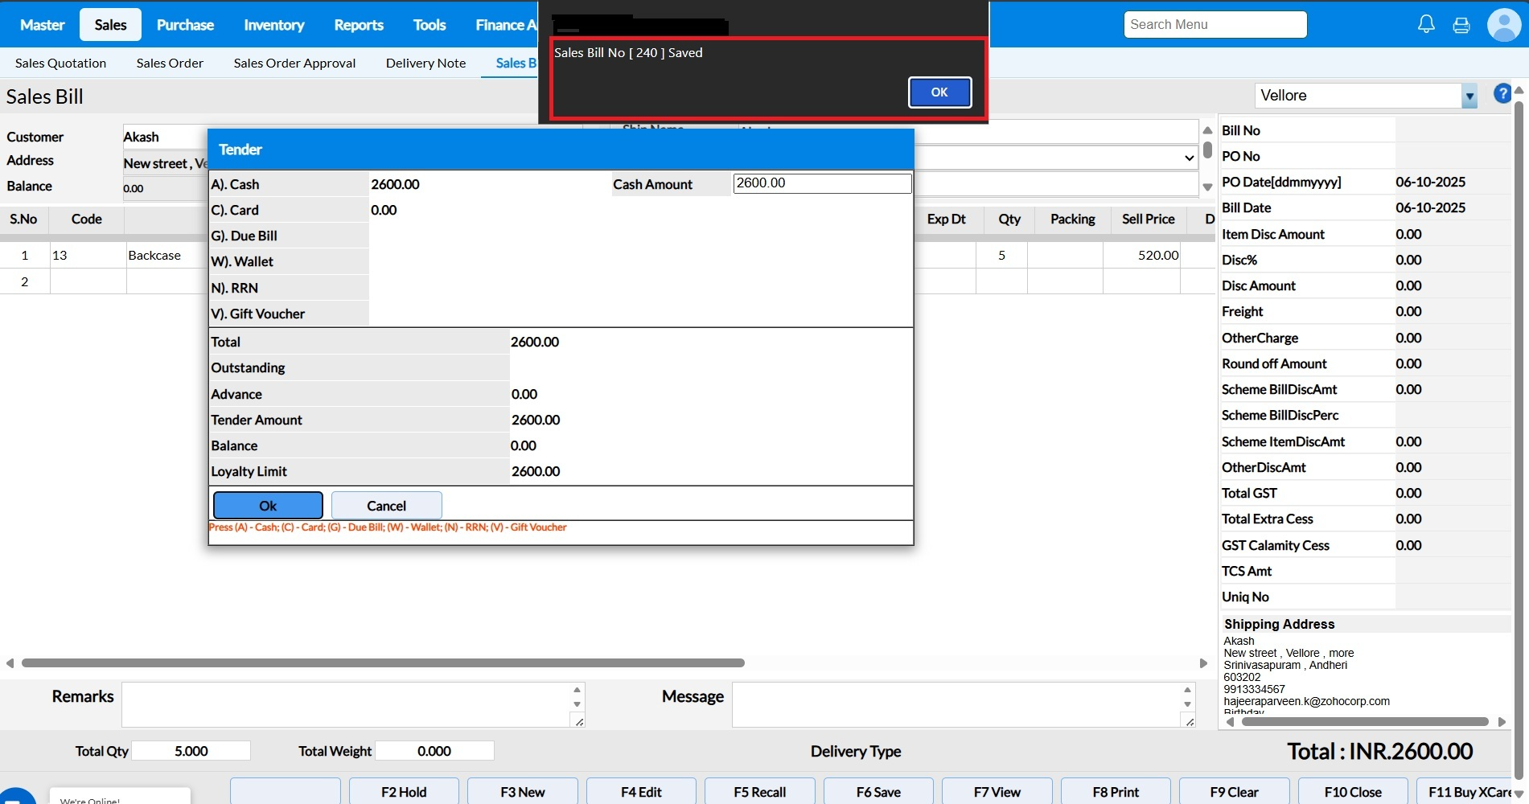Image resolution: width=1529 pixels, height=804 pixels.
Task: Click the Exp Dt column header
Action: click(x=946, y=219)
